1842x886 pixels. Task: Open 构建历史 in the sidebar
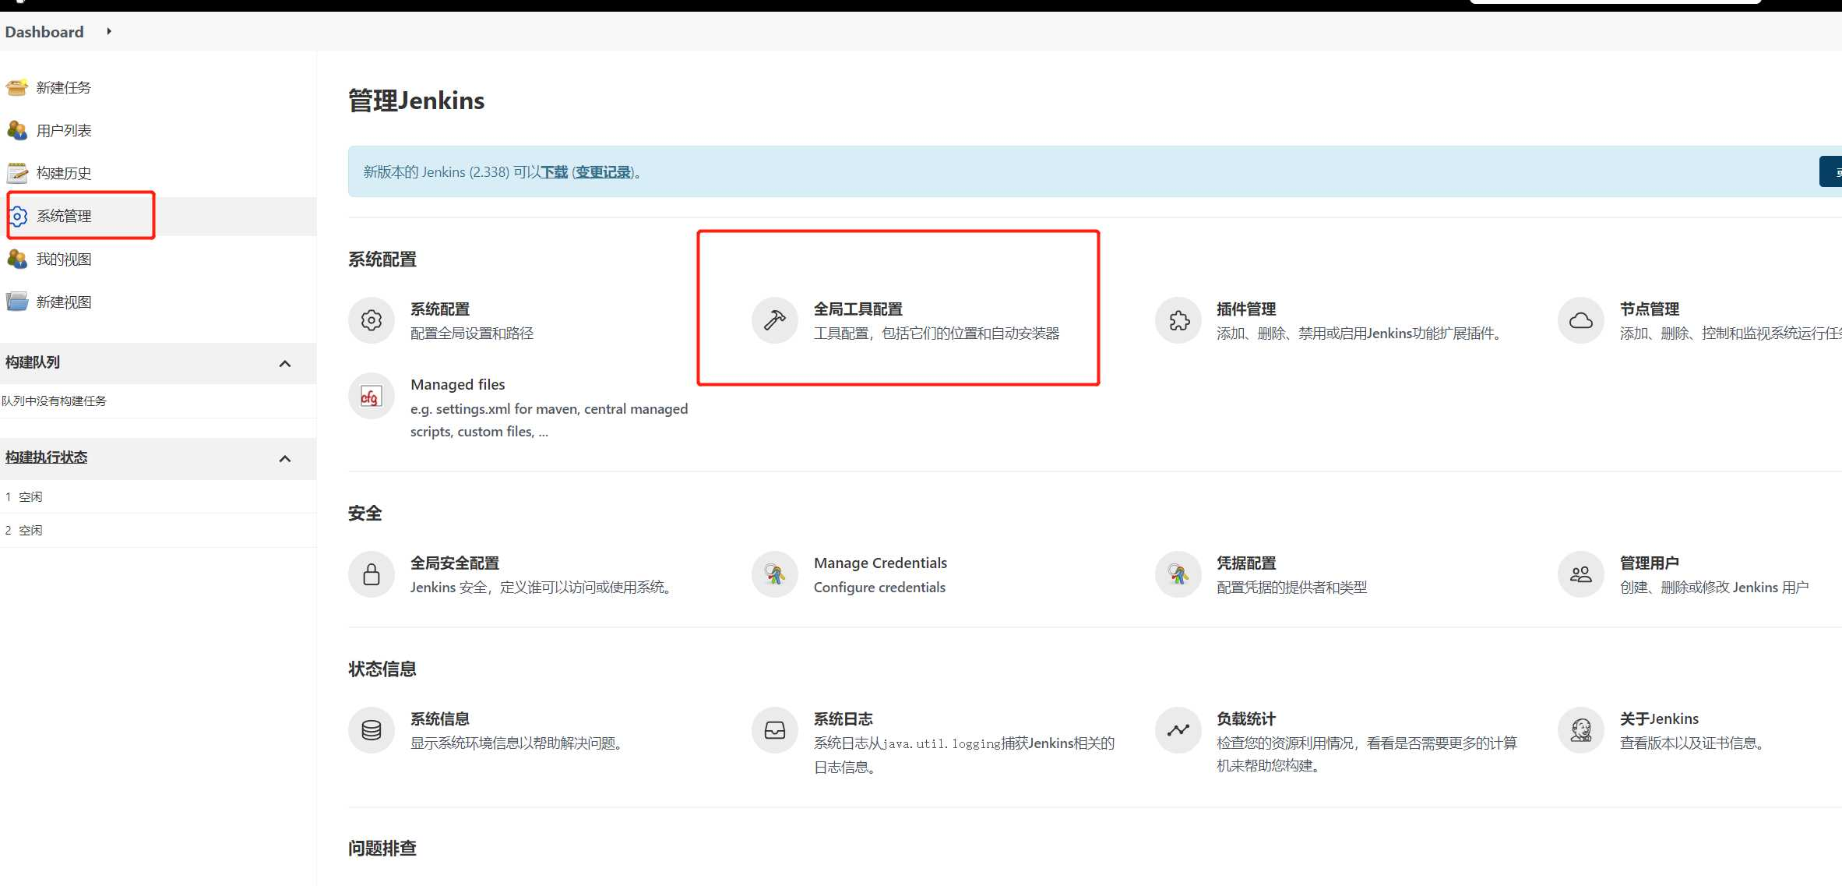point(64,173)
